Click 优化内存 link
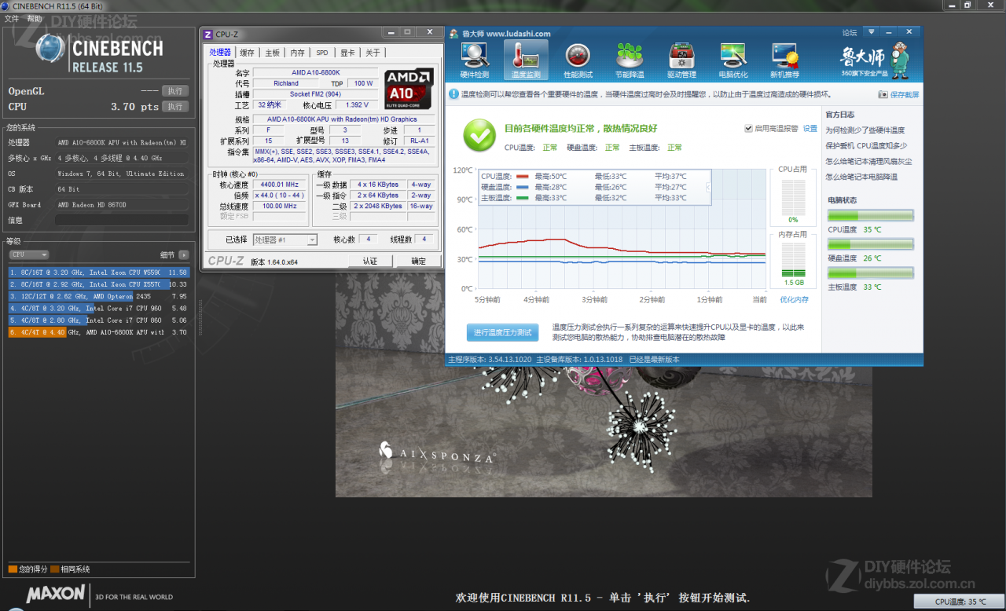The height and width of the screenshot is (611, 1006). click(794, 300)
